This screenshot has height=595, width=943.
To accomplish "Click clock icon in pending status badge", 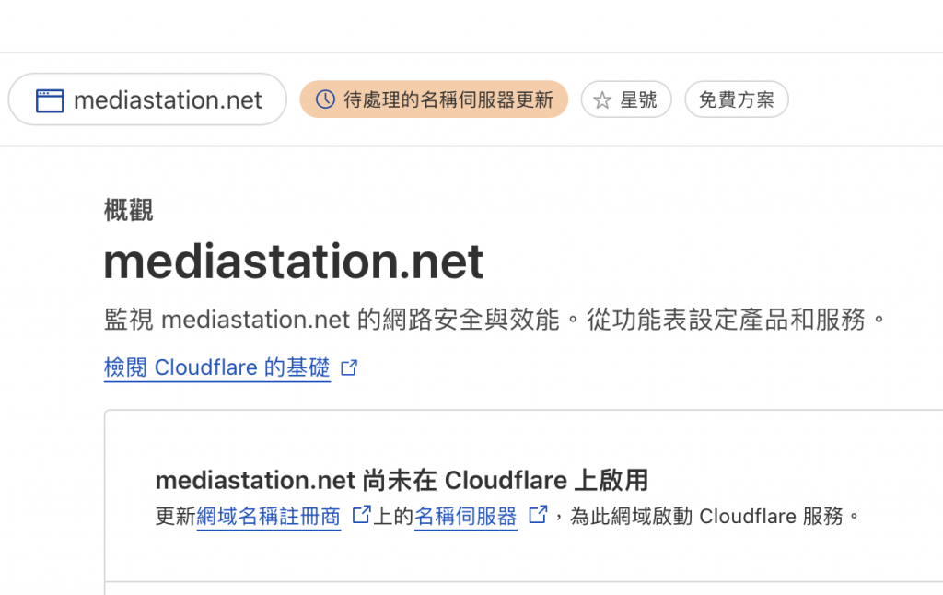I will pyautogui.click(x=325, y=99).
